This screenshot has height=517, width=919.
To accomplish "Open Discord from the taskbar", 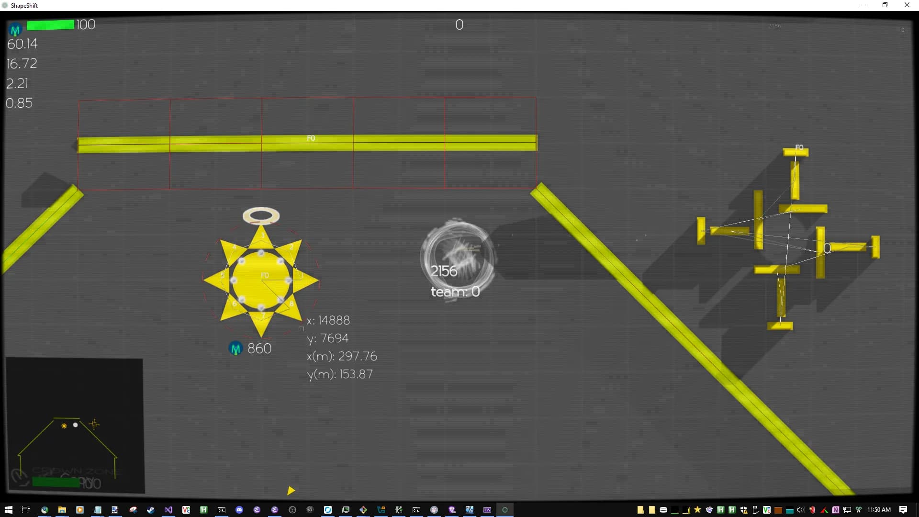I will [239, 510].
